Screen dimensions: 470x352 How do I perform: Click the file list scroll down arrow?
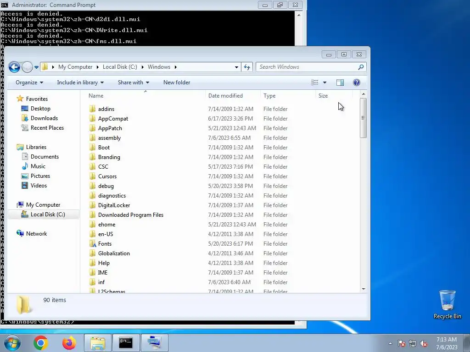tap(364, 289)
